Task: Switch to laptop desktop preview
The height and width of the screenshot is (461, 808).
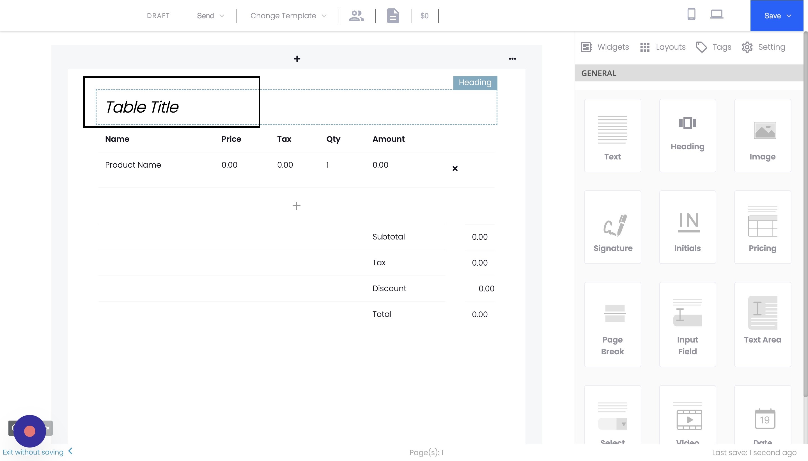Action: [716, 14]
